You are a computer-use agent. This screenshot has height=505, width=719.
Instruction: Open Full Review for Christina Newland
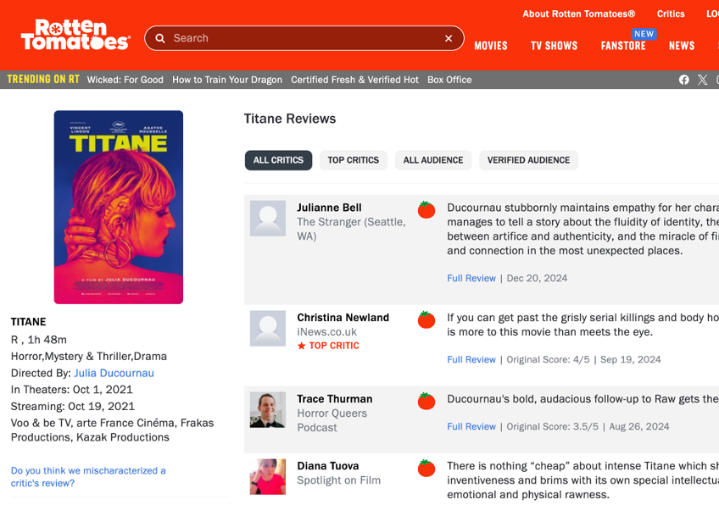click(x=471, y=359)
